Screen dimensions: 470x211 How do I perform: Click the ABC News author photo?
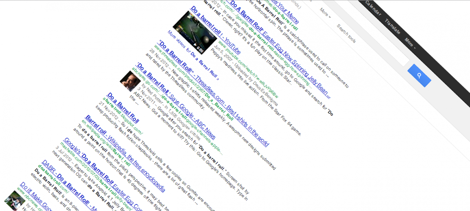coord(130,81)
